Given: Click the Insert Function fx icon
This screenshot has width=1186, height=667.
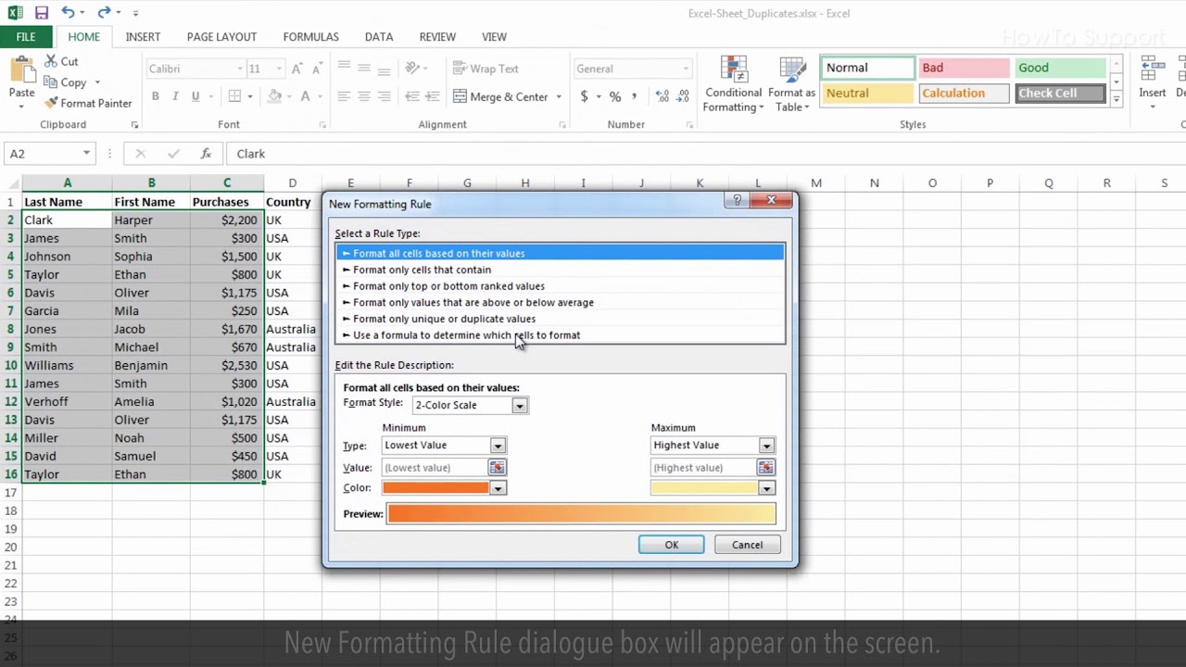Looking at the screenshot, I should point(206,154).
